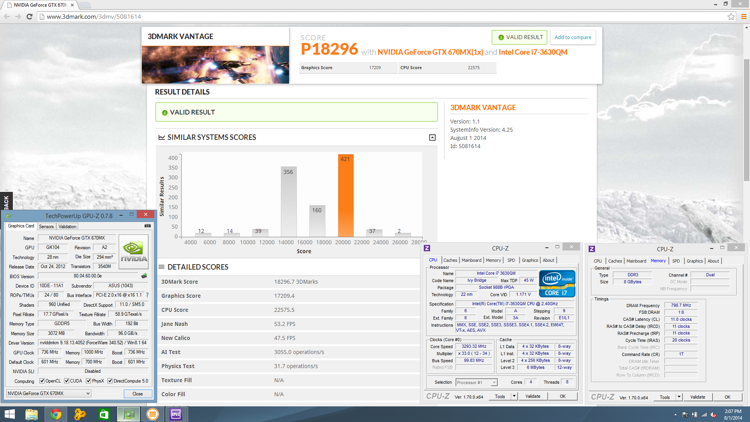Open Windows Store taskbar icon
The width and height of the screenshot is (750, 422).
click(104, 414)
